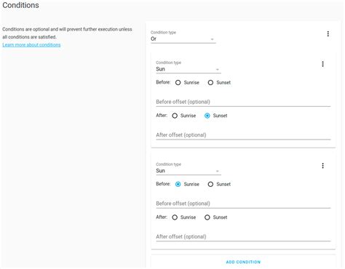Select After Sunset in second Sun condition
The height and width of the screenshot is (269, 345).
(x=207, y=217)
